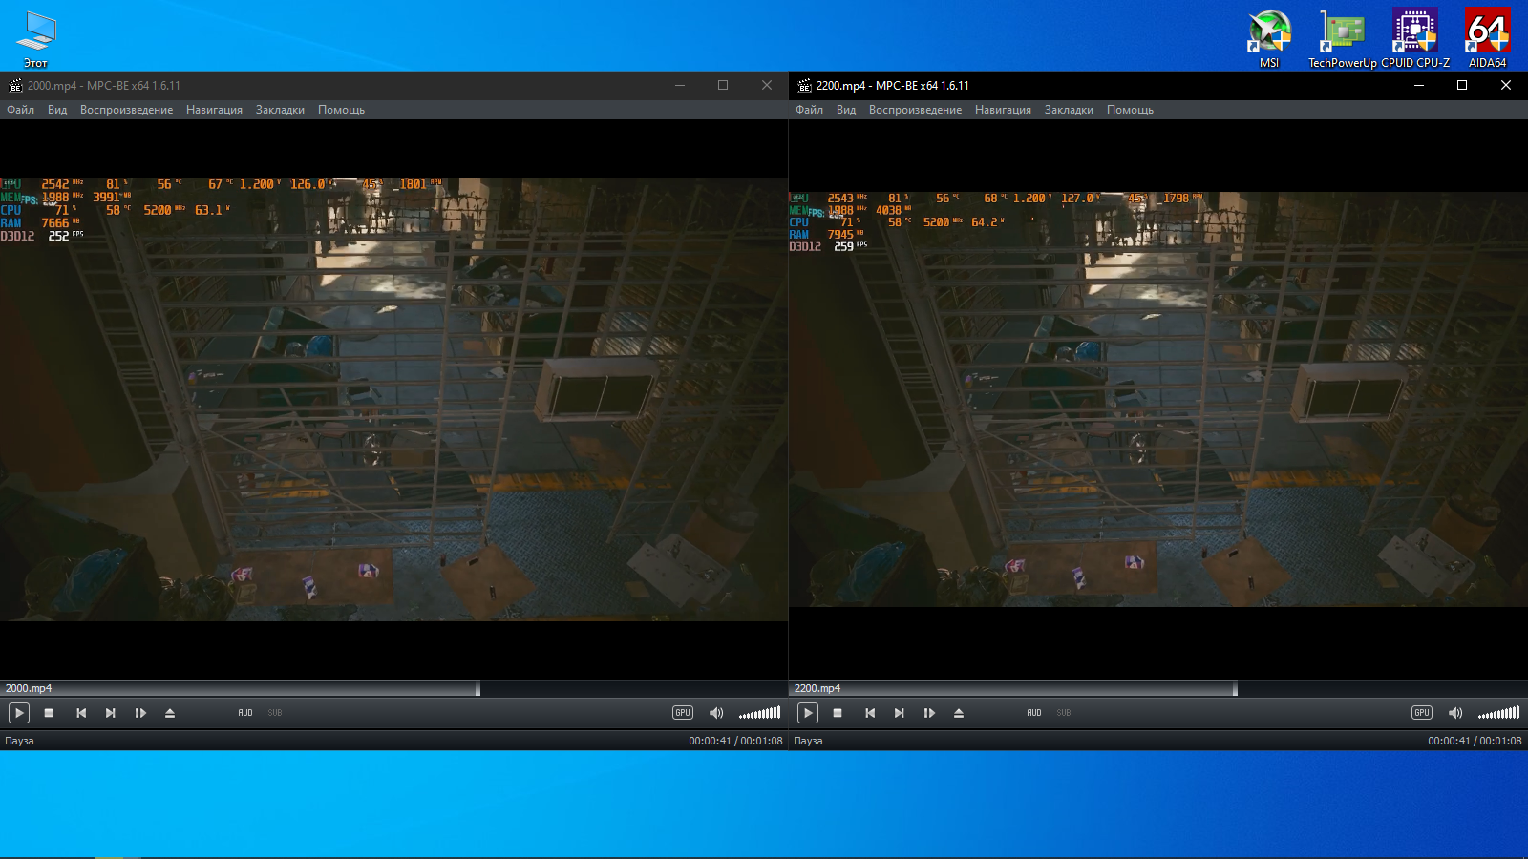Open Помощь menu in 2000.mp4 window
Screen dimensions: 1528x859
point(341,110)
